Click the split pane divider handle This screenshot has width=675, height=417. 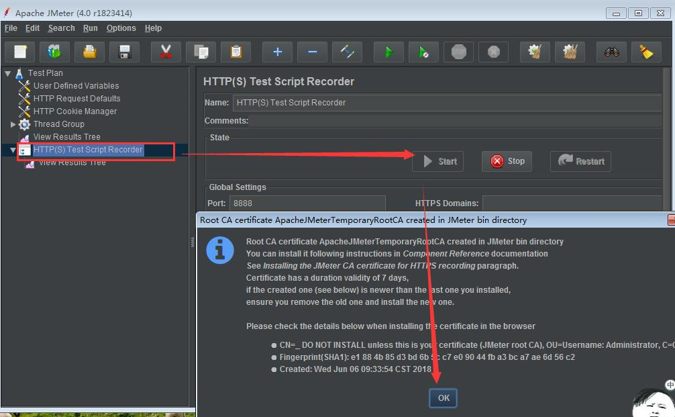193,242
